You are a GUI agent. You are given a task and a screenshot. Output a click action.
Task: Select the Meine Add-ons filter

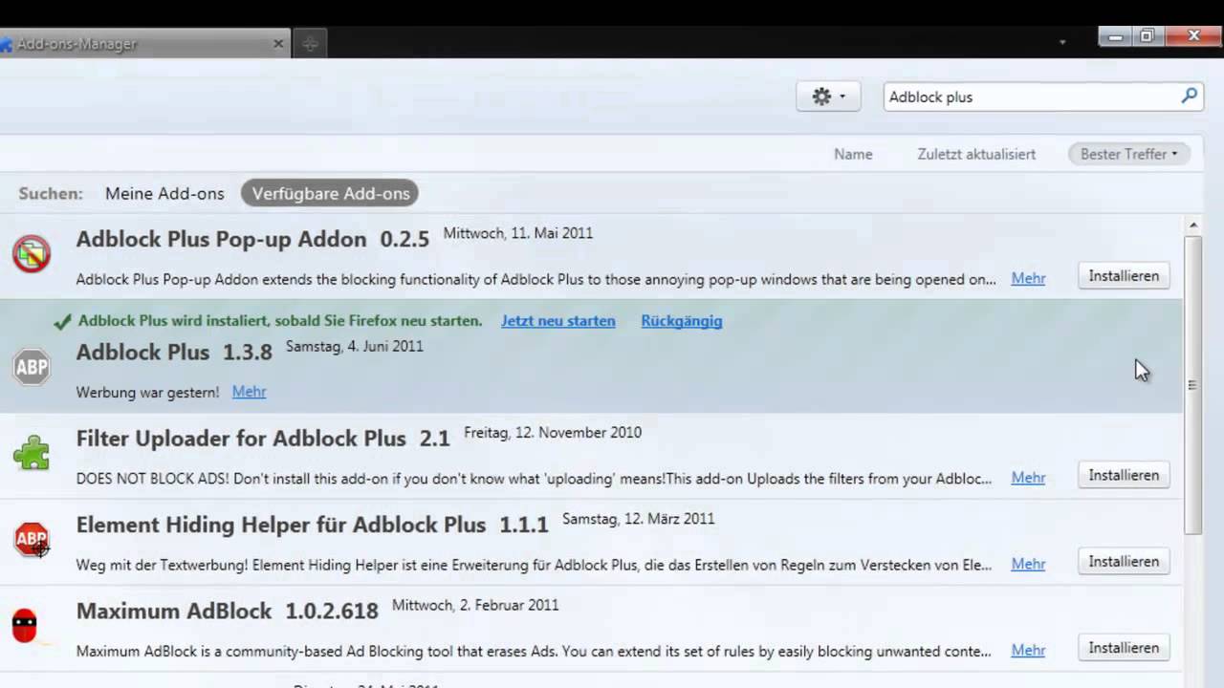164,193
